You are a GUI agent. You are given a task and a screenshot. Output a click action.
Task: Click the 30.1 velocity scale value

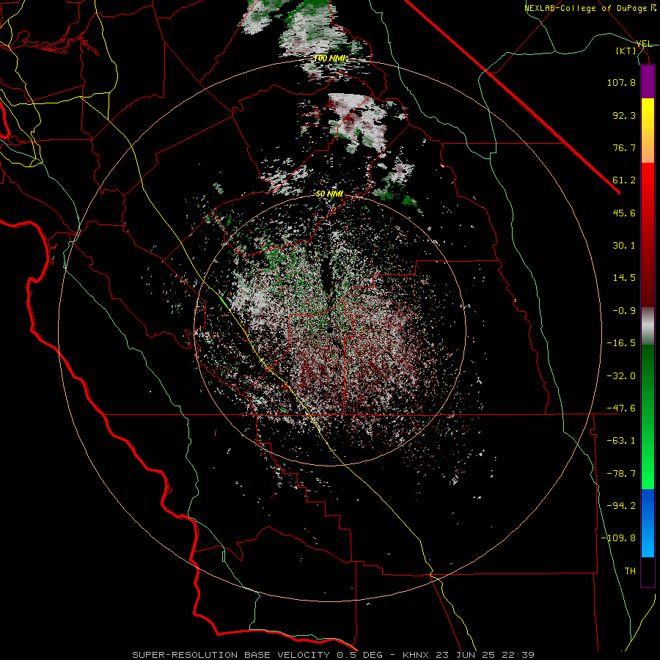[624, 246]
